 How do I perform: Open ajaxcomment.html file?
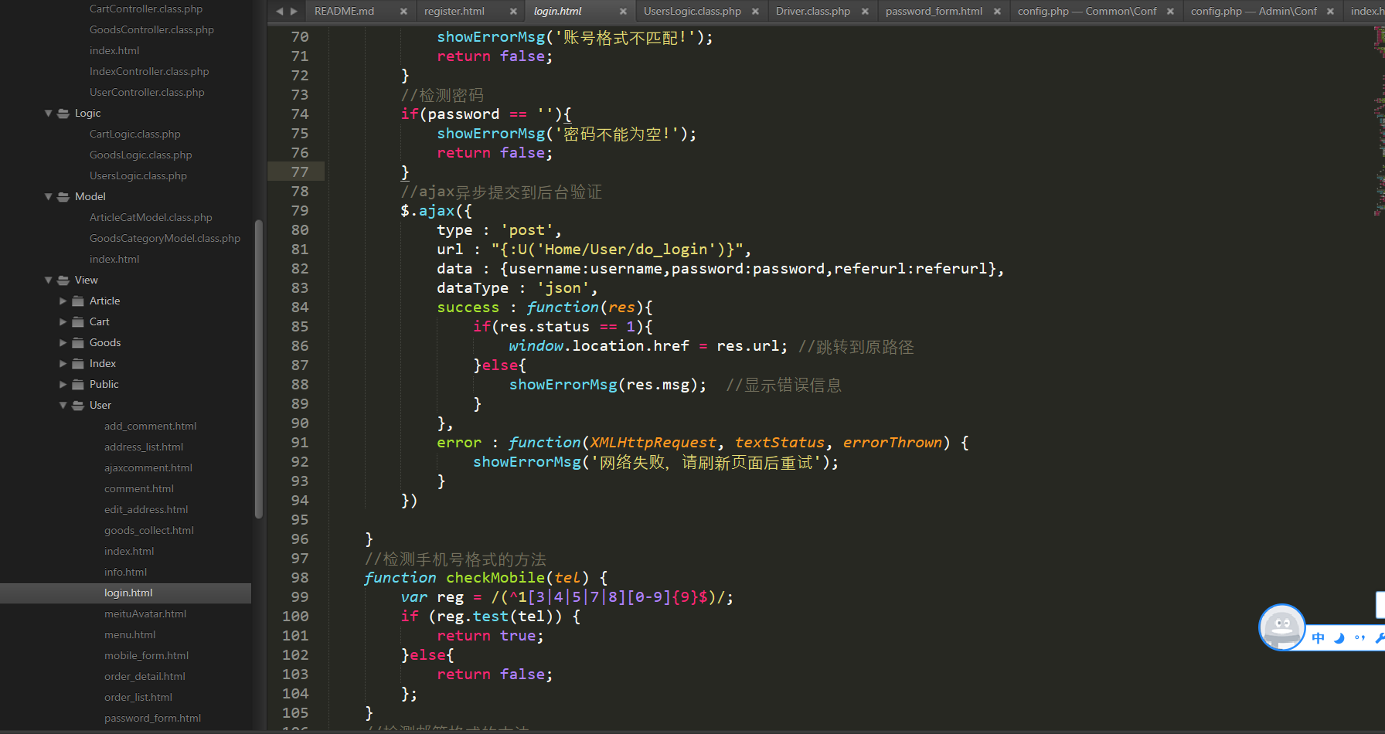(x=148, y=467)
